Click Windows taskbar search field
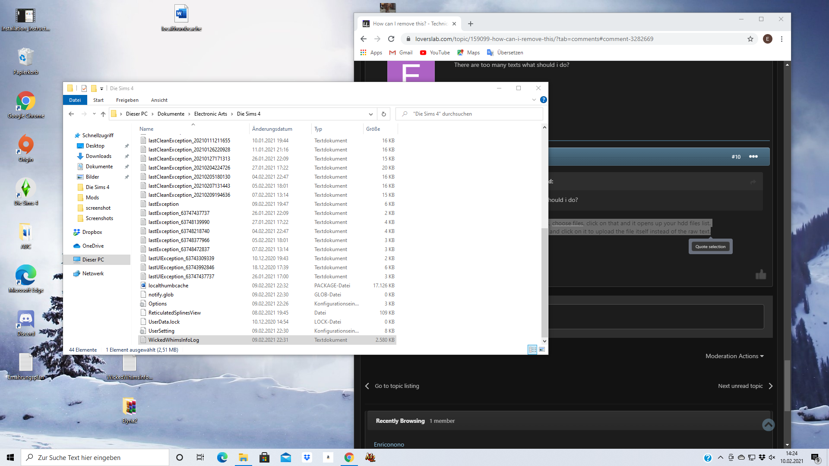This screenshot has height=466, width=829. coord(95,457)
